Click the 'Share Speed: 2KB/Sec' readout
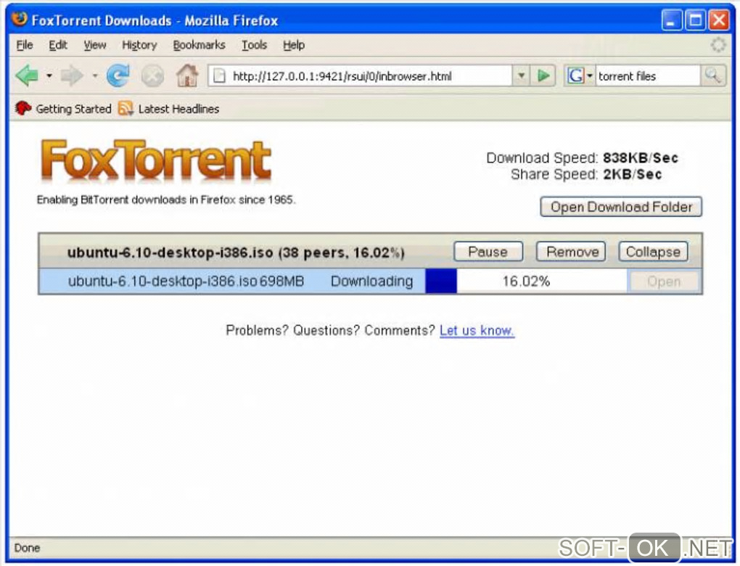740x566 pixels. [585, 174]
